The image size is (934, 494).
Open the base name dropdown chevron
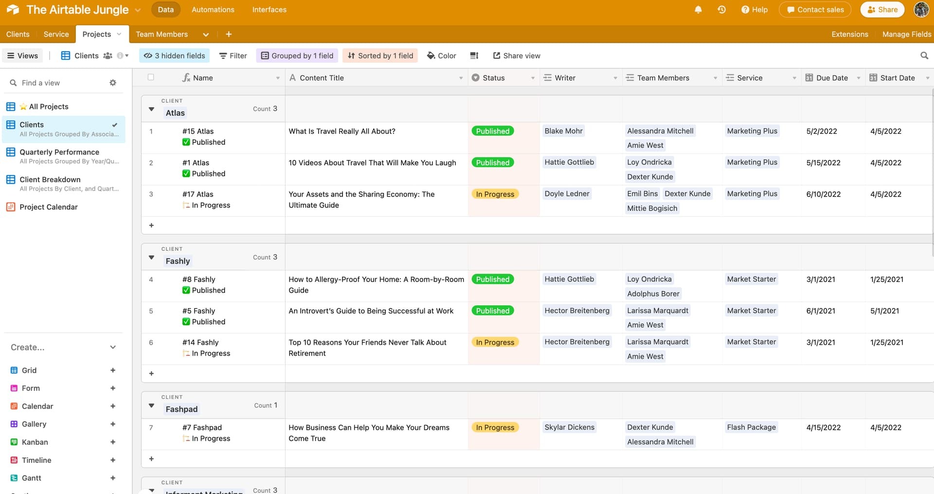[x=138, y=10]
